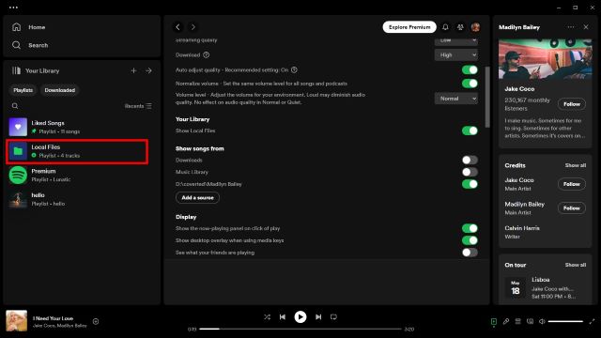Show all On tour dates
The width and height of the screenshot is (601, 338).
point(576,265)
